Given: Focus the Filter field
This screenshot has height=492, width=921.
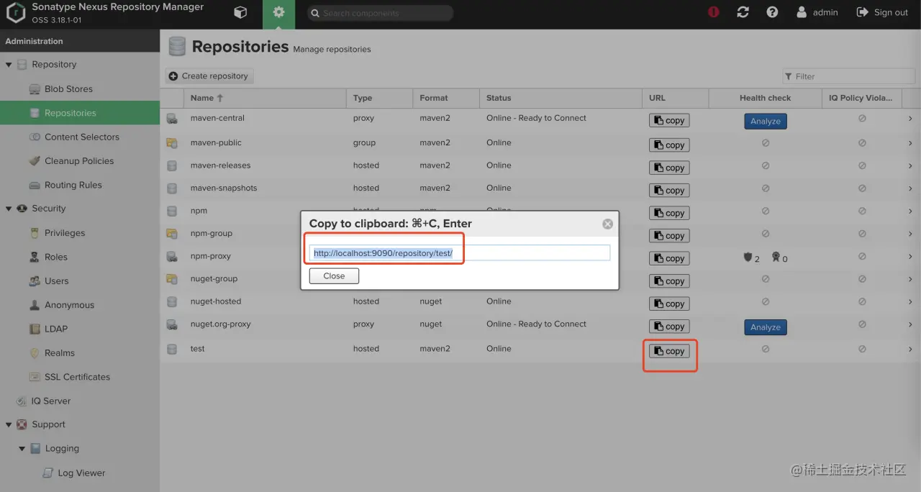Looking at the screenshot, I should coord(848,76).
